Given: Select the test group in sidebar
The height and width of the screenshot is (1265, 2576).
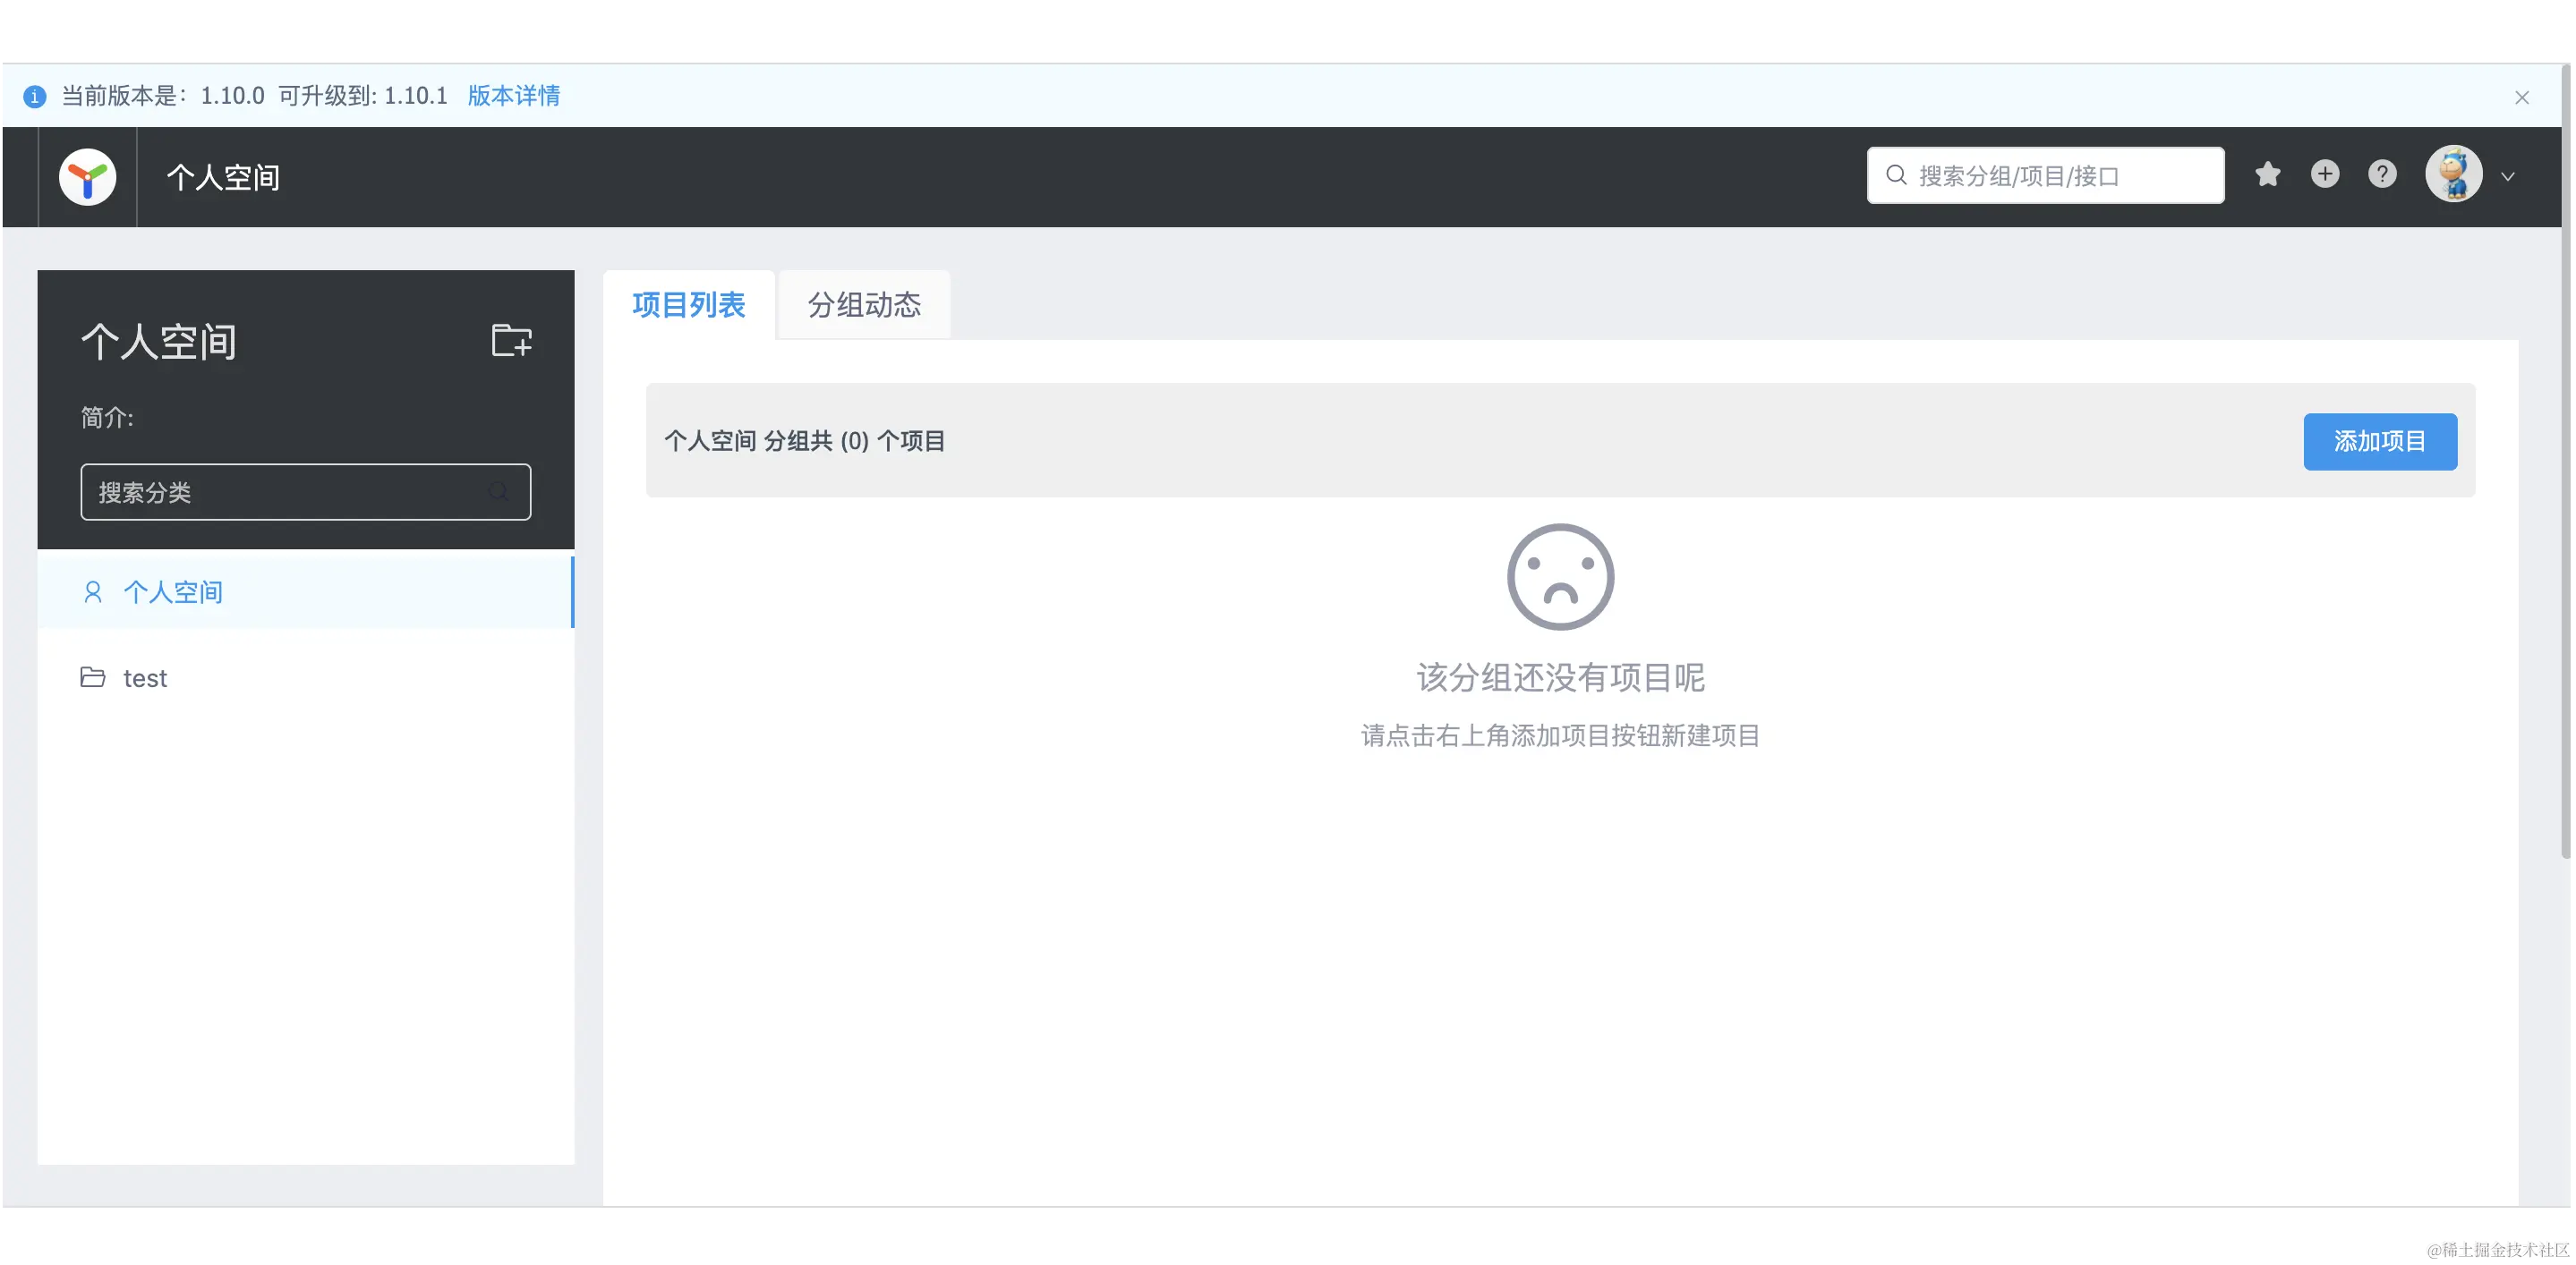Looking at the screenshot, I should click(144, 676).
